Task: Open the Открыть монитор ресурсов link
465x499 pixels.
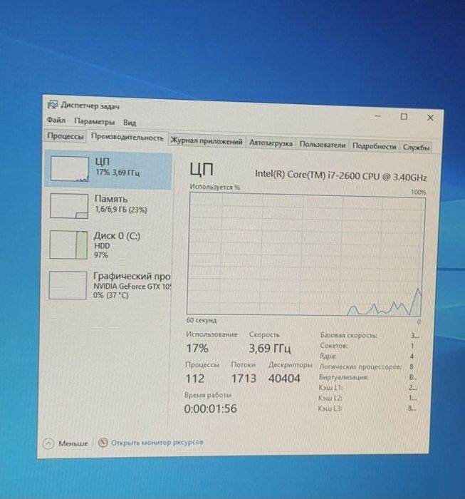Action: coord(157,443)
